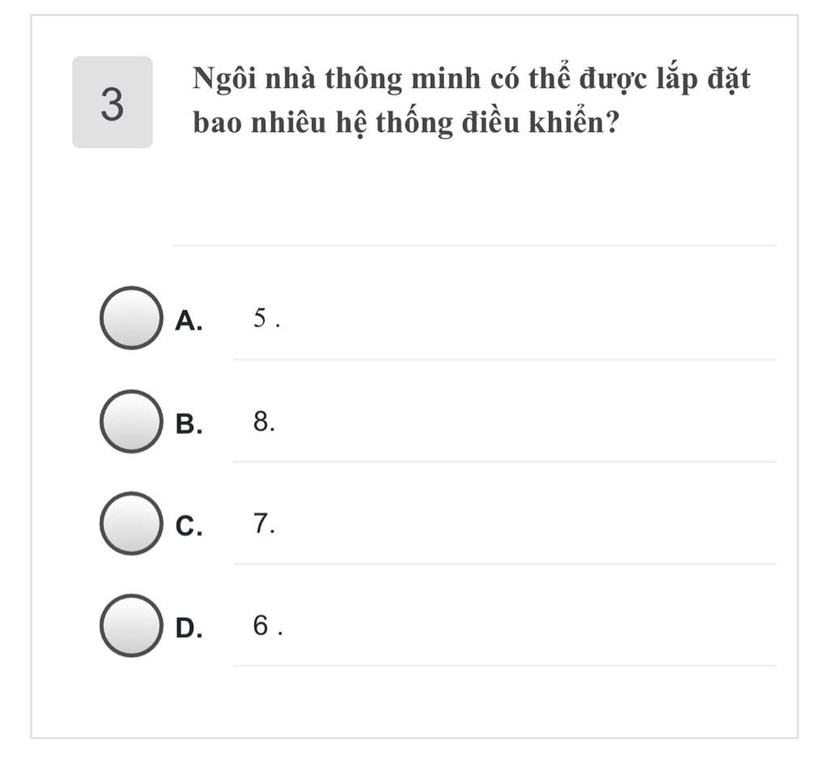
Task: Click the divider line under answer 7
Action: click(x=504, y=563)
